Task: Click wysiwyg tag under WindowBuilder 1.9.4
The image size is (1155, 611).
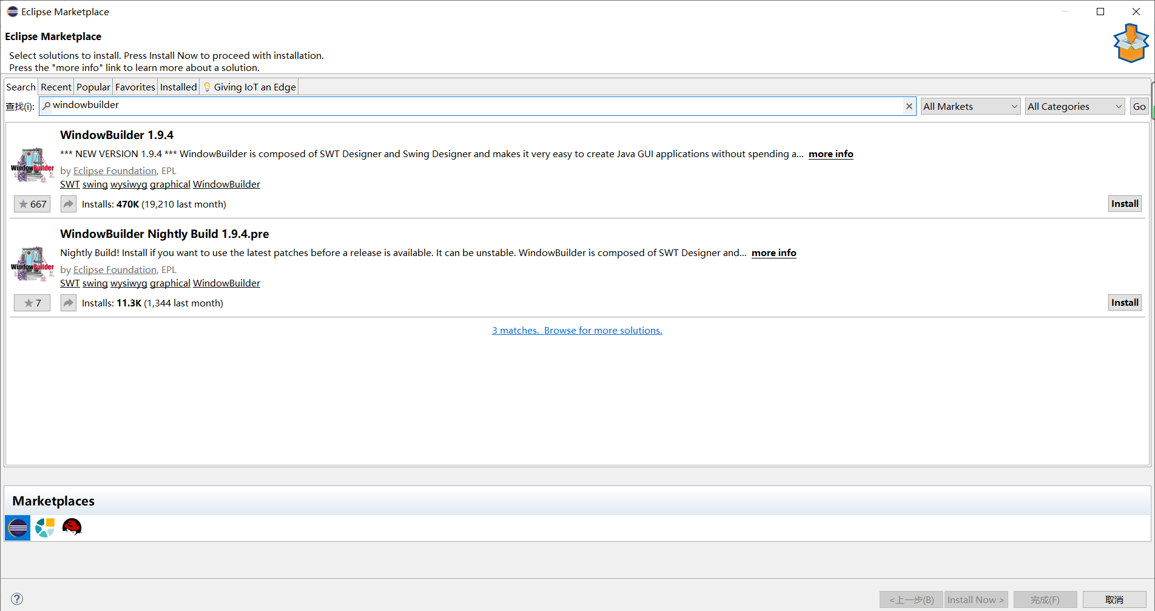Action: click(129, 184)
